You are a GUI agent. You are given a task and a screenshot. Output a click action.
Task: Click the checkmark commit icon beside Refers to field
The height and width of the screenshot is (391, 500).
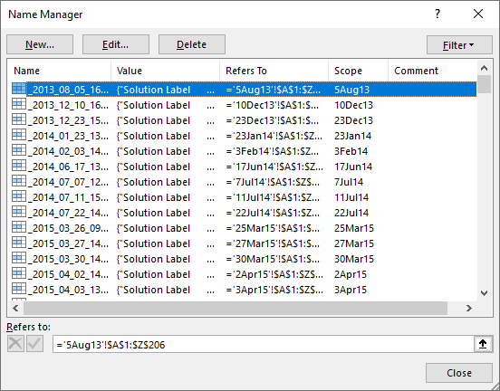pyautogui.click(x=34, y=344)
